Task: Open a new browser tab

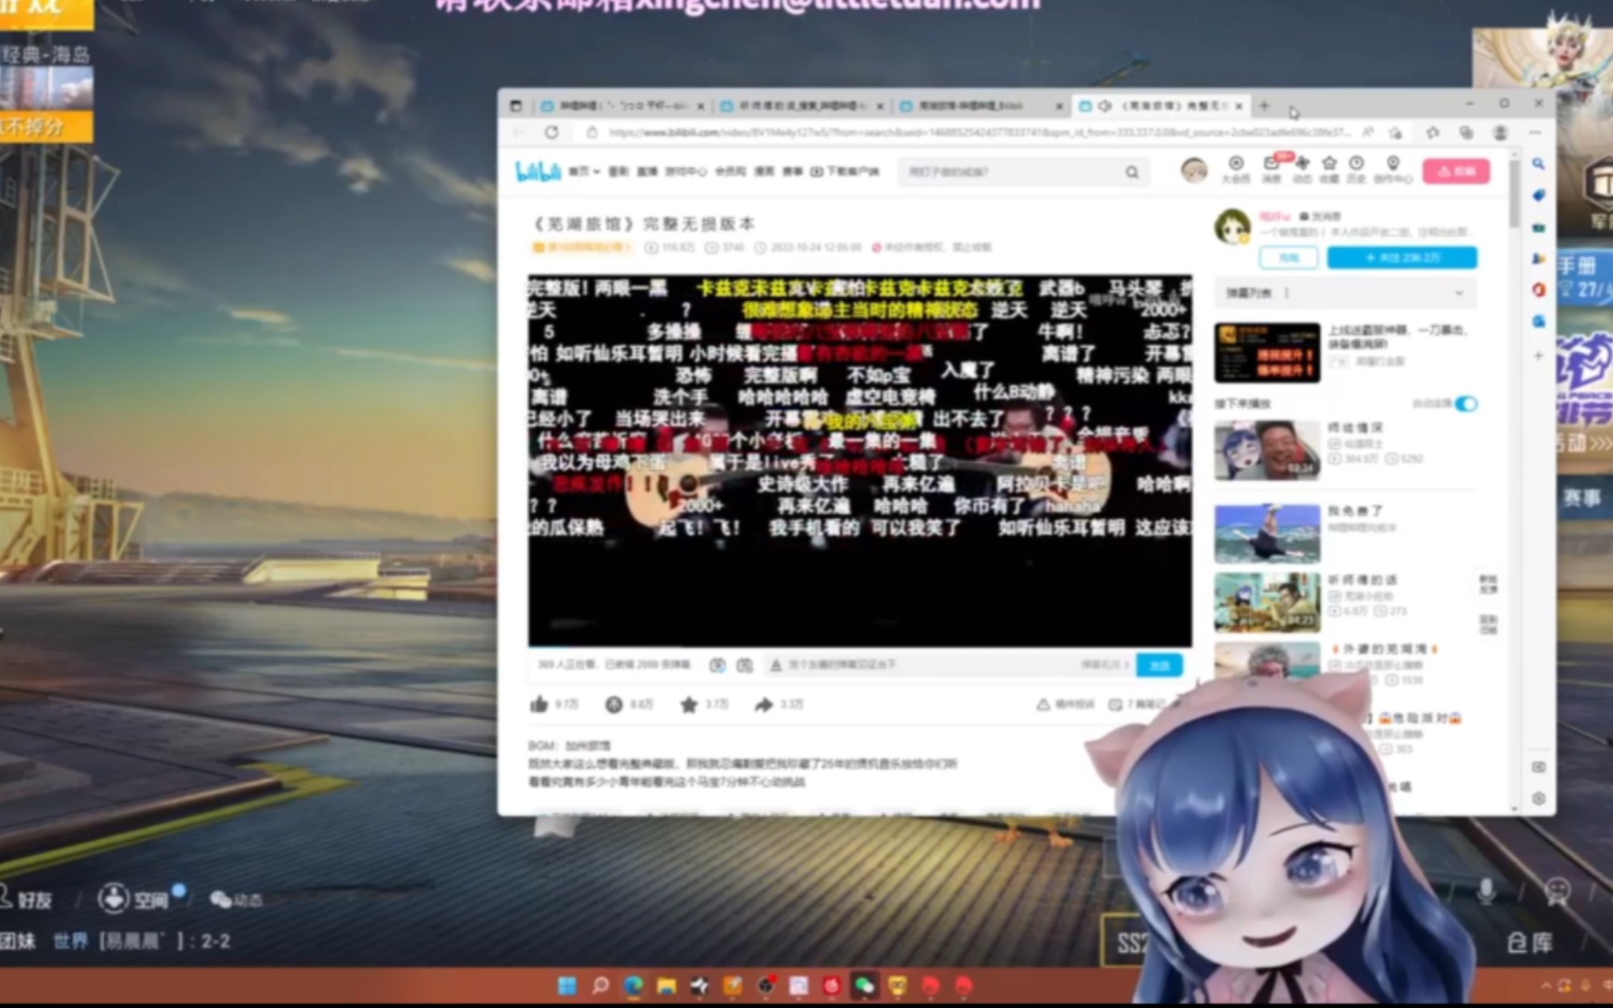Action: 1265,105
